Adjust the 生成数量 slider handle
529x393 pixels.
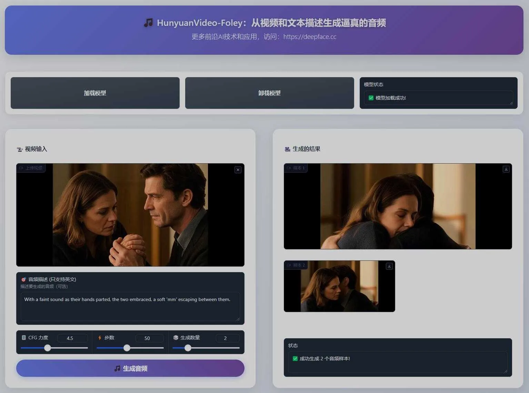(x=188, y=348)
